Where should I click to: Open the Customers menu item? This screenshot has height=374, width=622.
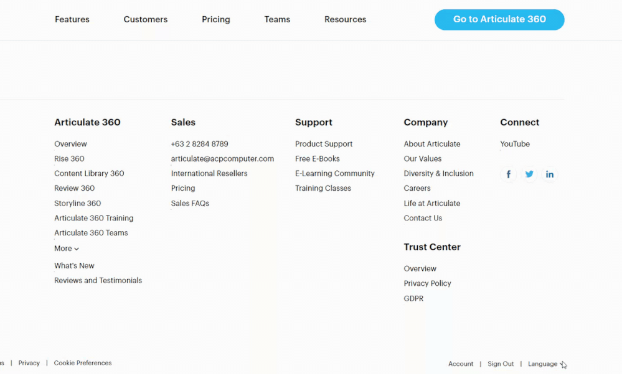coord(146,19)
